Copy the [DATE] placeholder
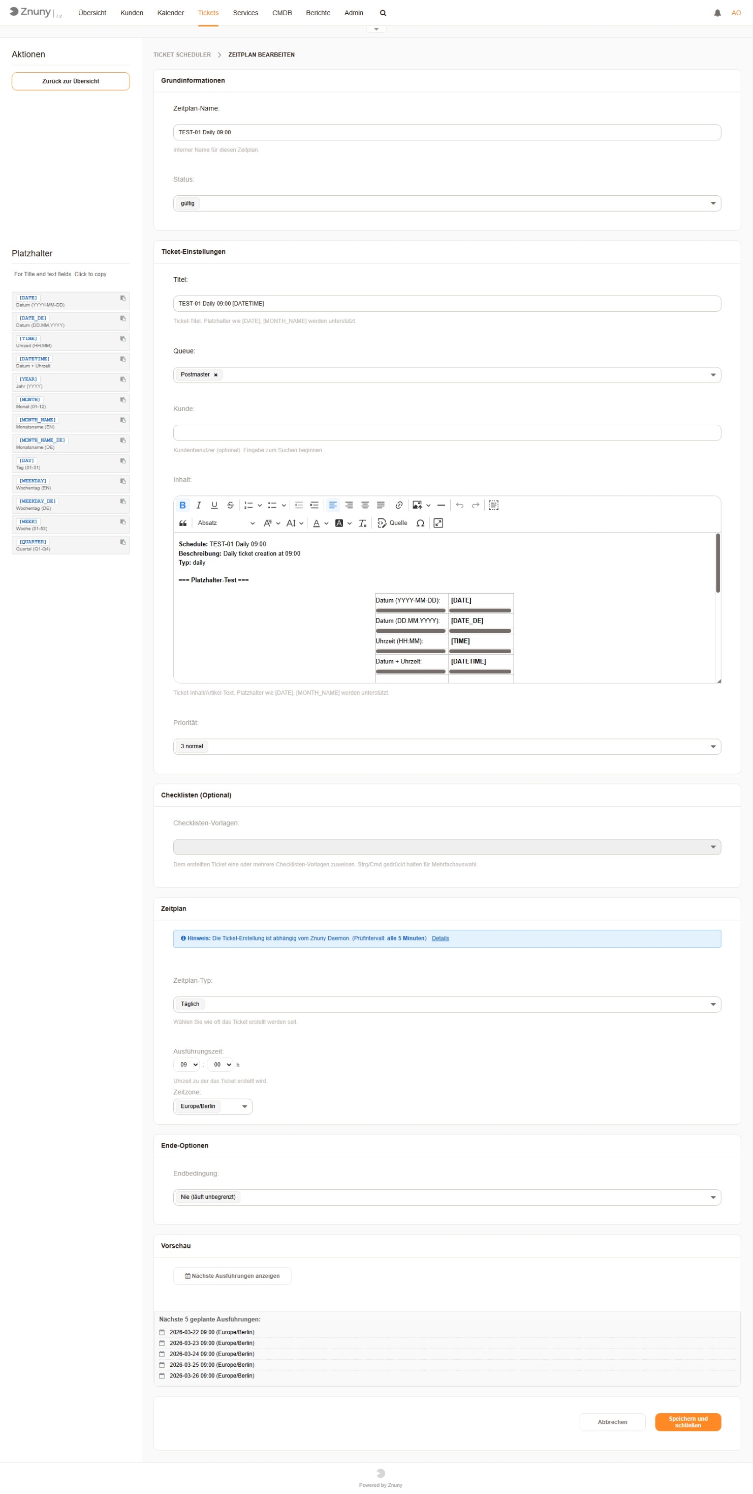This screenshot has height=1494, width=753. click(x=123, y=298)
